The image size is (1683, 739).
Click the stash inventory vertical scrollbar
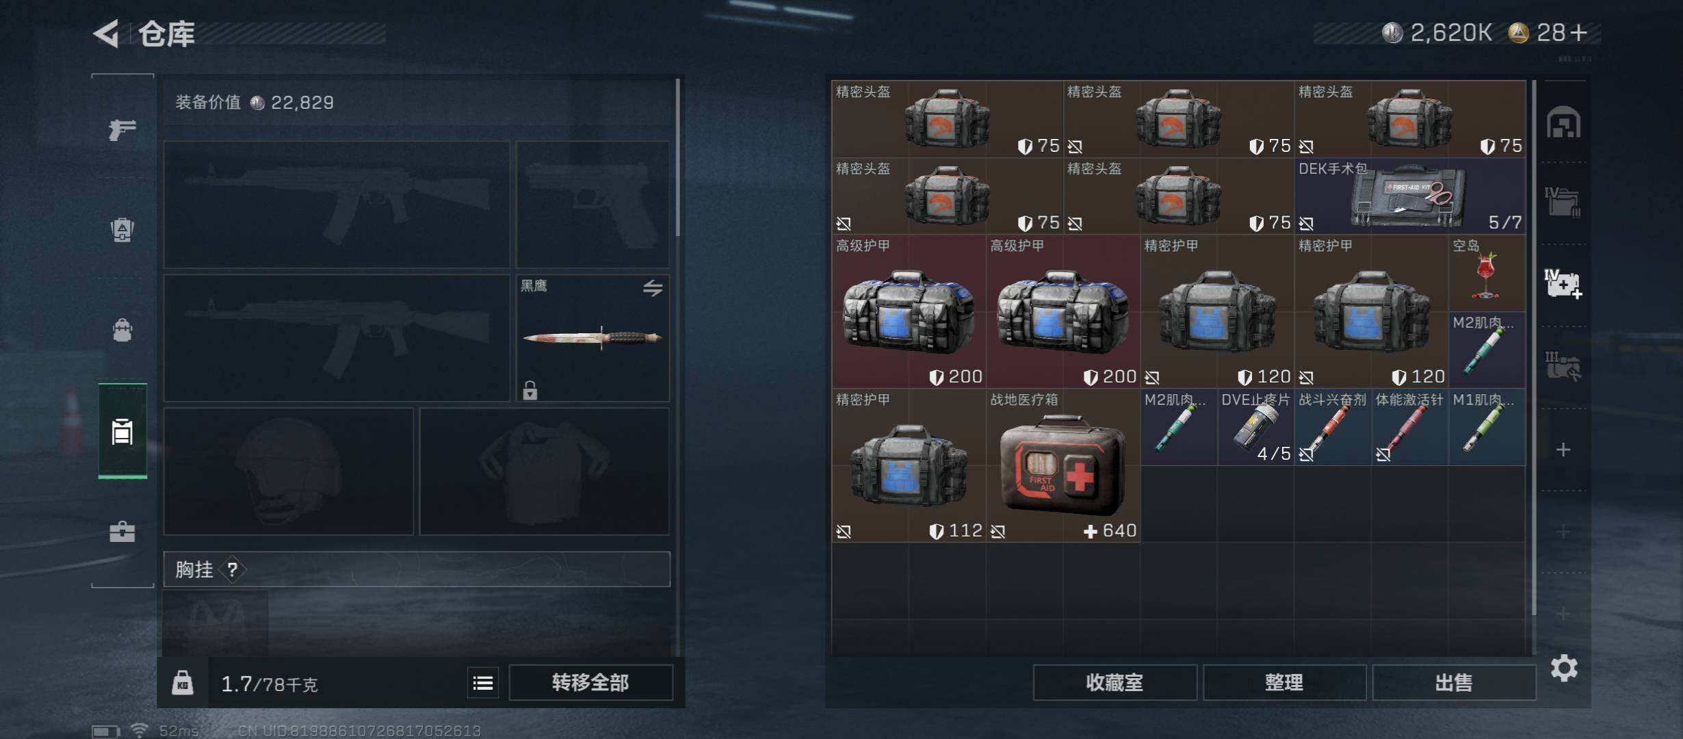[1534, 348]
